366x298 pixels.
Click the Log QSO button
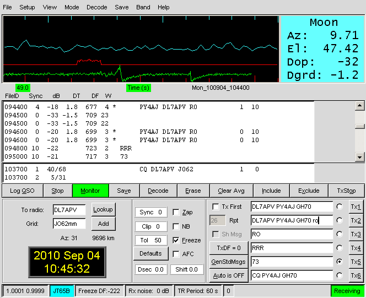[x=22, y=191]
